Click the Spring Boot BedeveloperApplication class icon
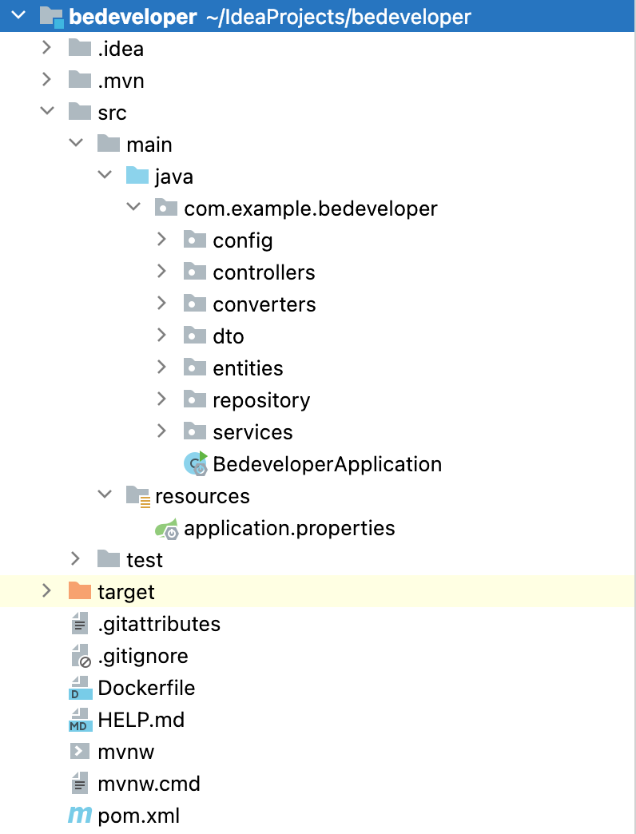The image size is (636, 834). click(195, 463)
